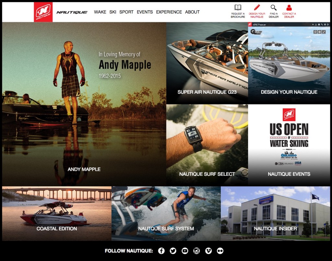Open Nautique's Vimeo channel icon
The image size is (332, 261).
[x=208, y=251]
